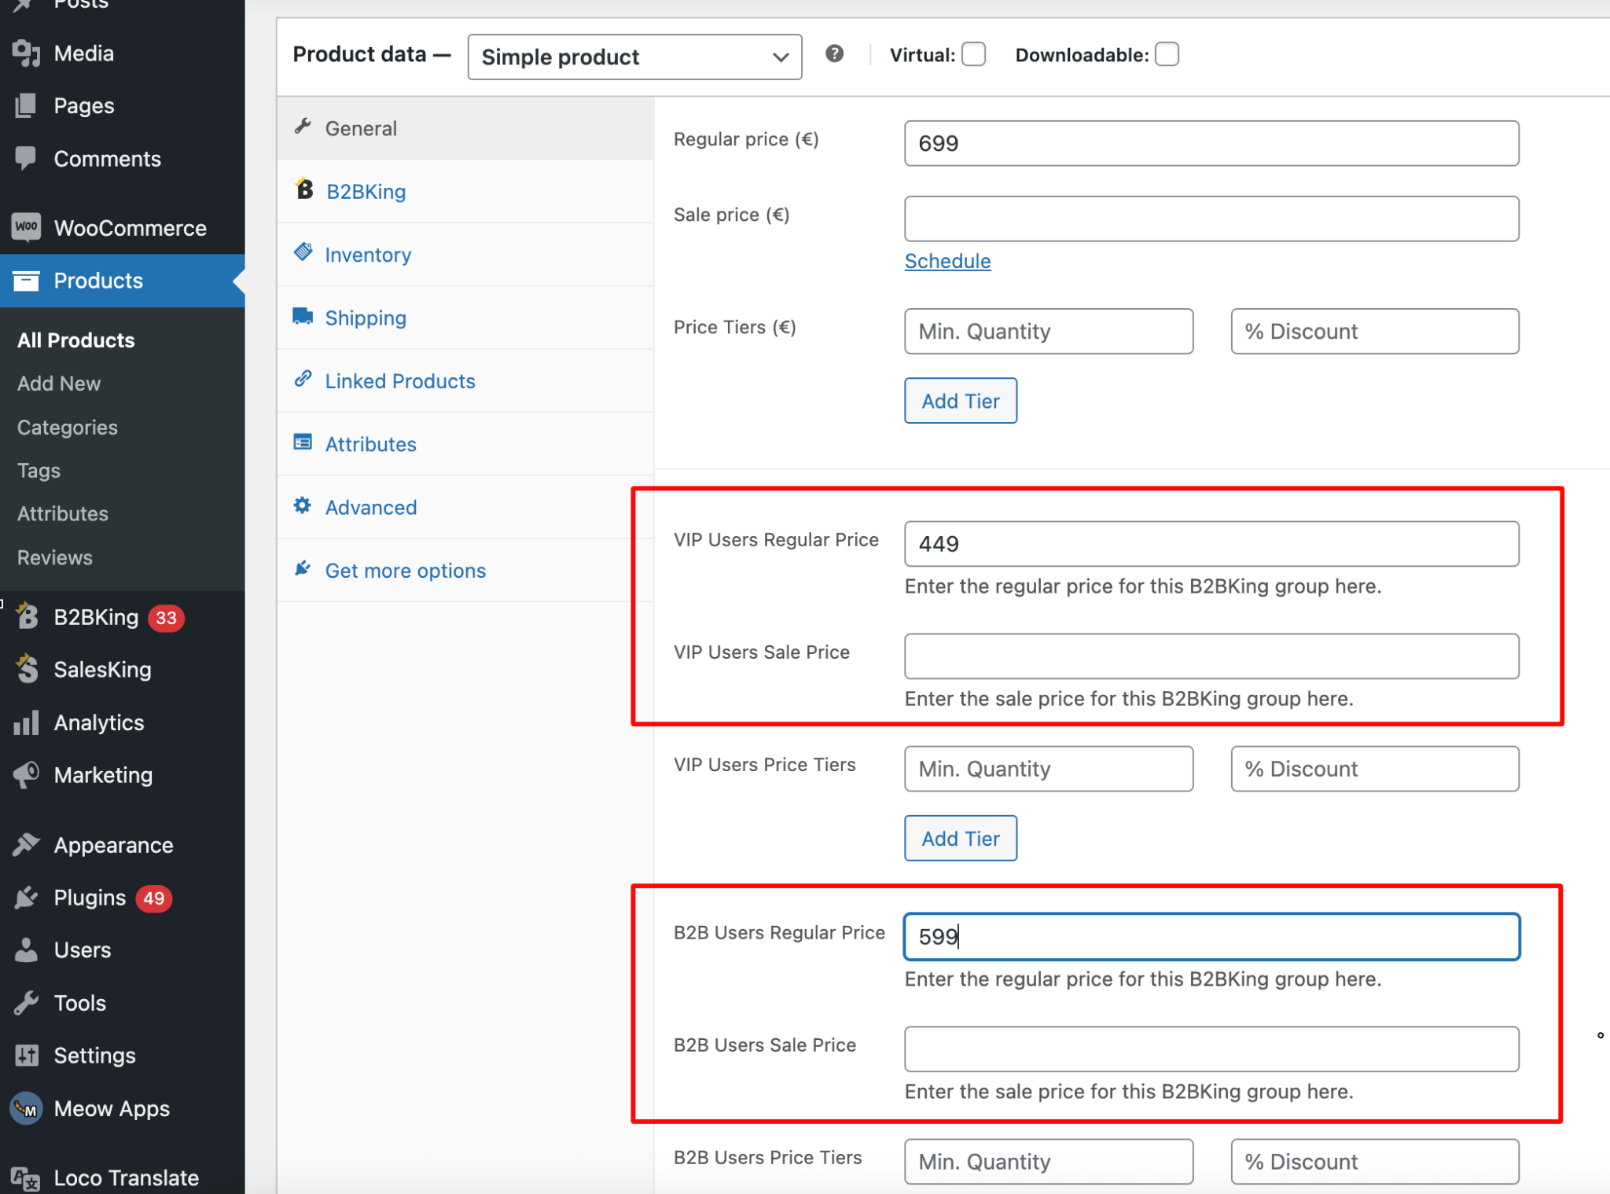Viewport: 1610px width, 1194px height.
Task: Click Add Tier for VIP Users
Action: click(961, 838)
